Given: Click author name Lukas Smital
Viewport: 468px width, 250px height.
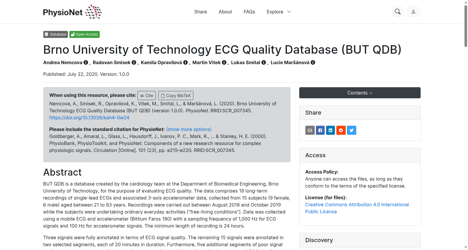Looking at the screenshot, I should pos(246,62).
